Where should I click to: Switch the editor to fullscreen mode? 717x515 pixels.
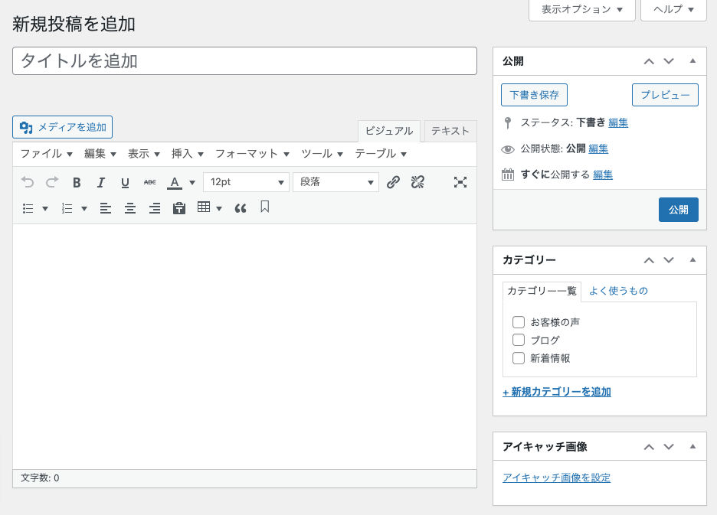(460, 182)
